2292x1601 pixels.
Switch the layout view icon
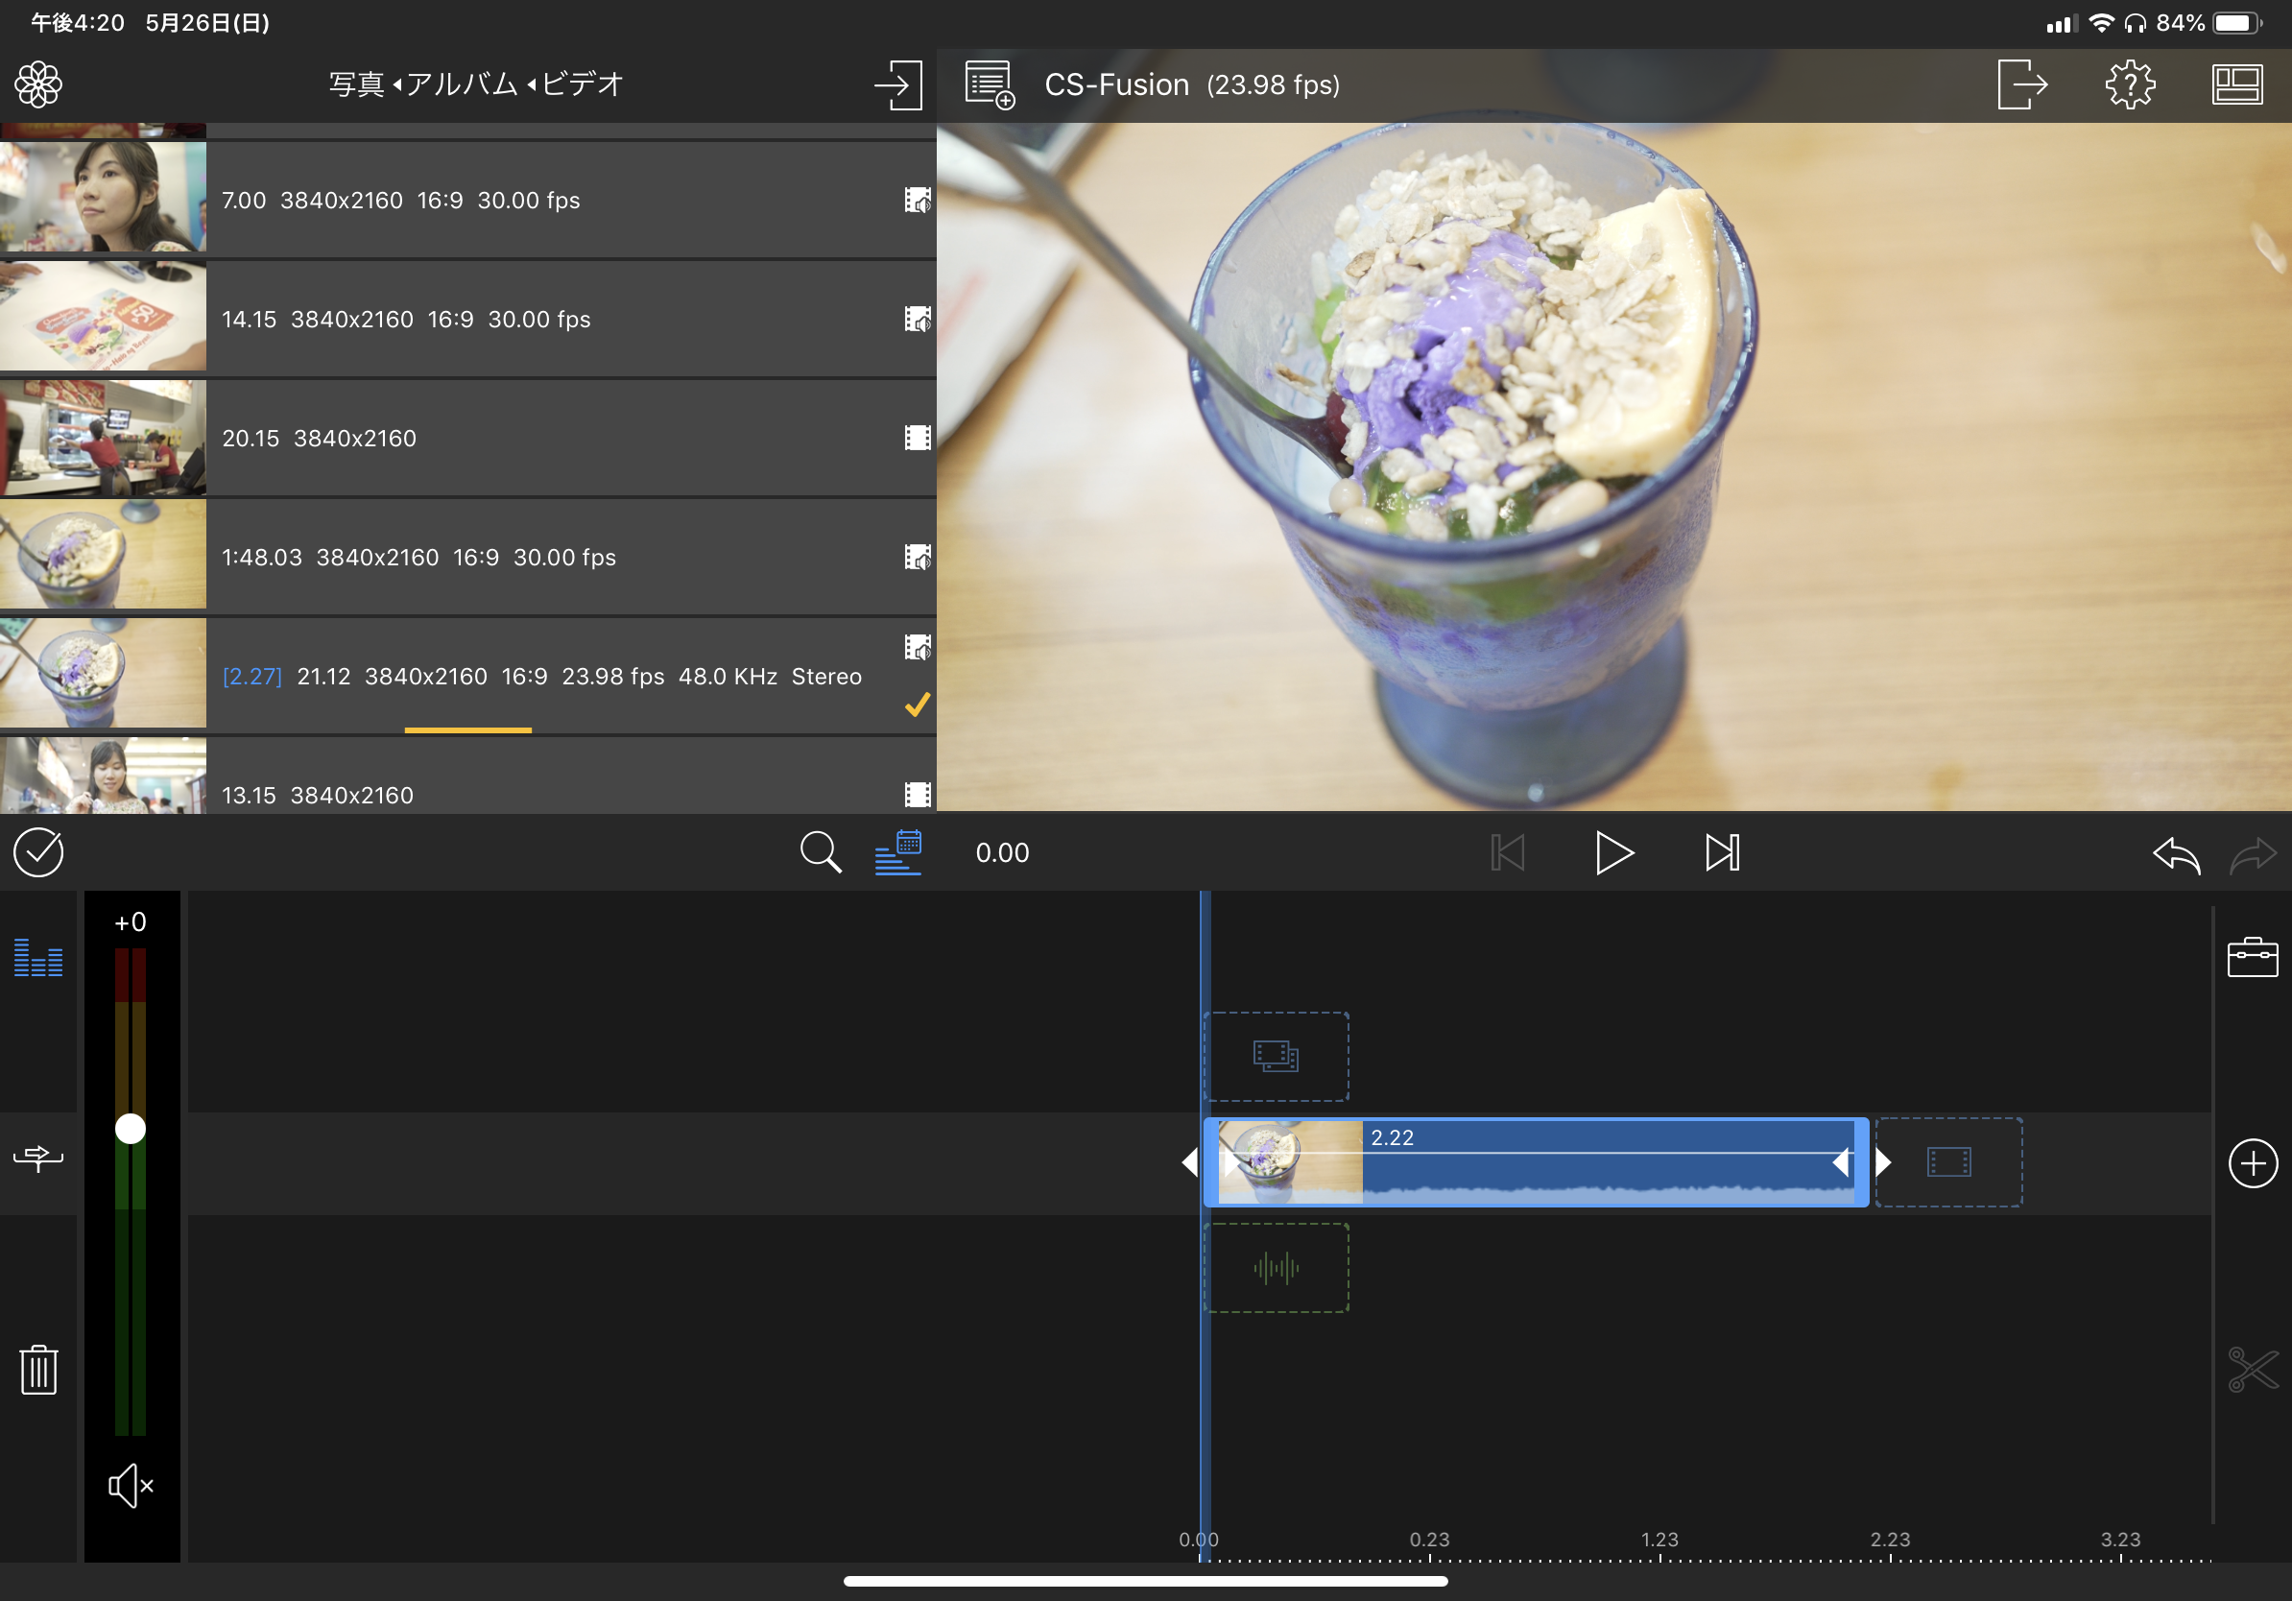[x=2236, y=84]
